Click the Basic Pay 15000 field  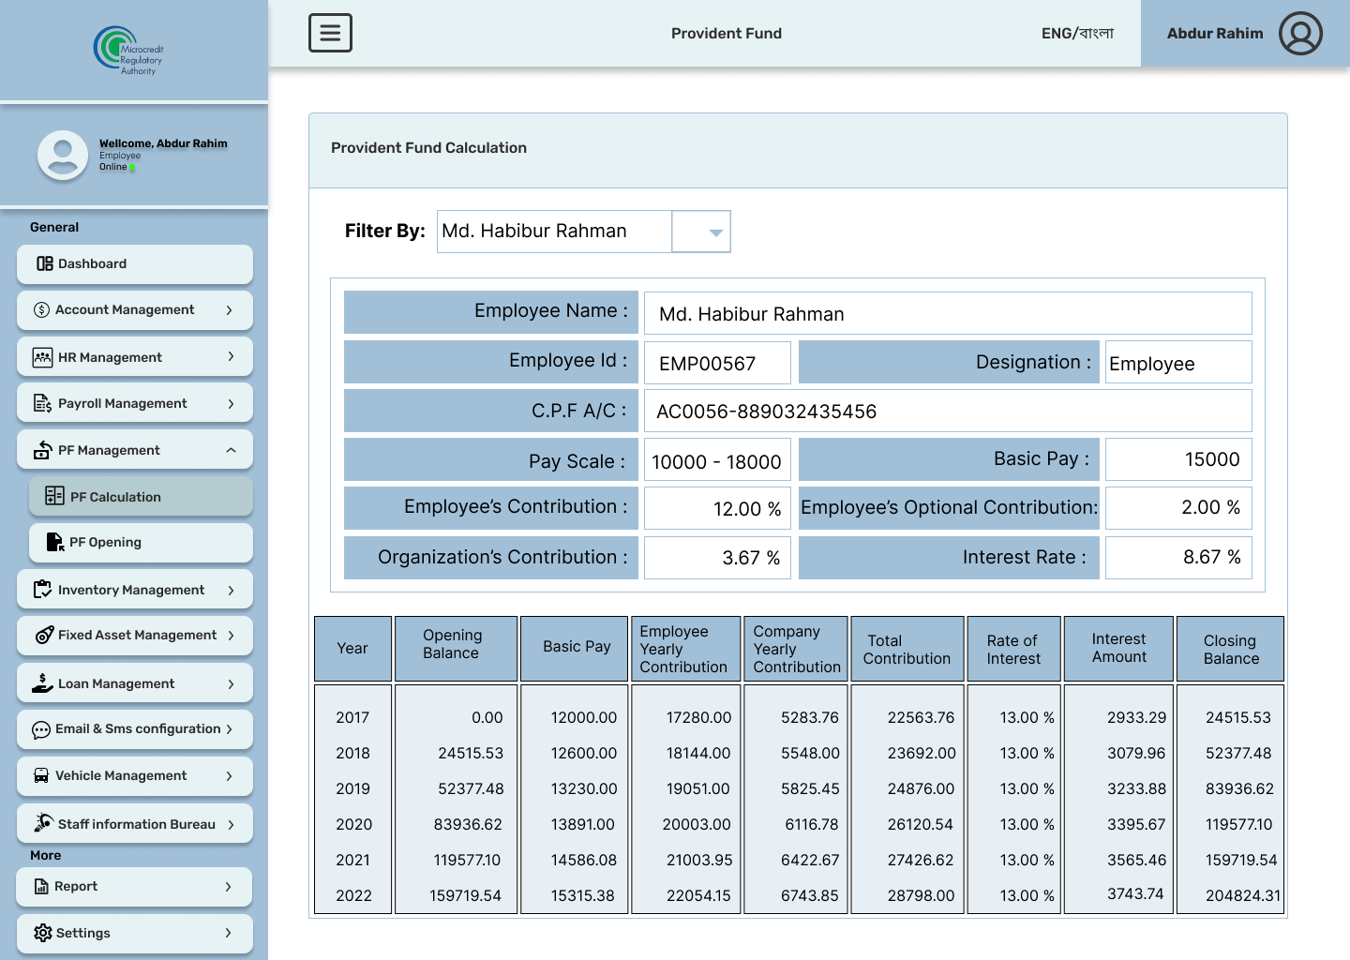coord(1178,459)
